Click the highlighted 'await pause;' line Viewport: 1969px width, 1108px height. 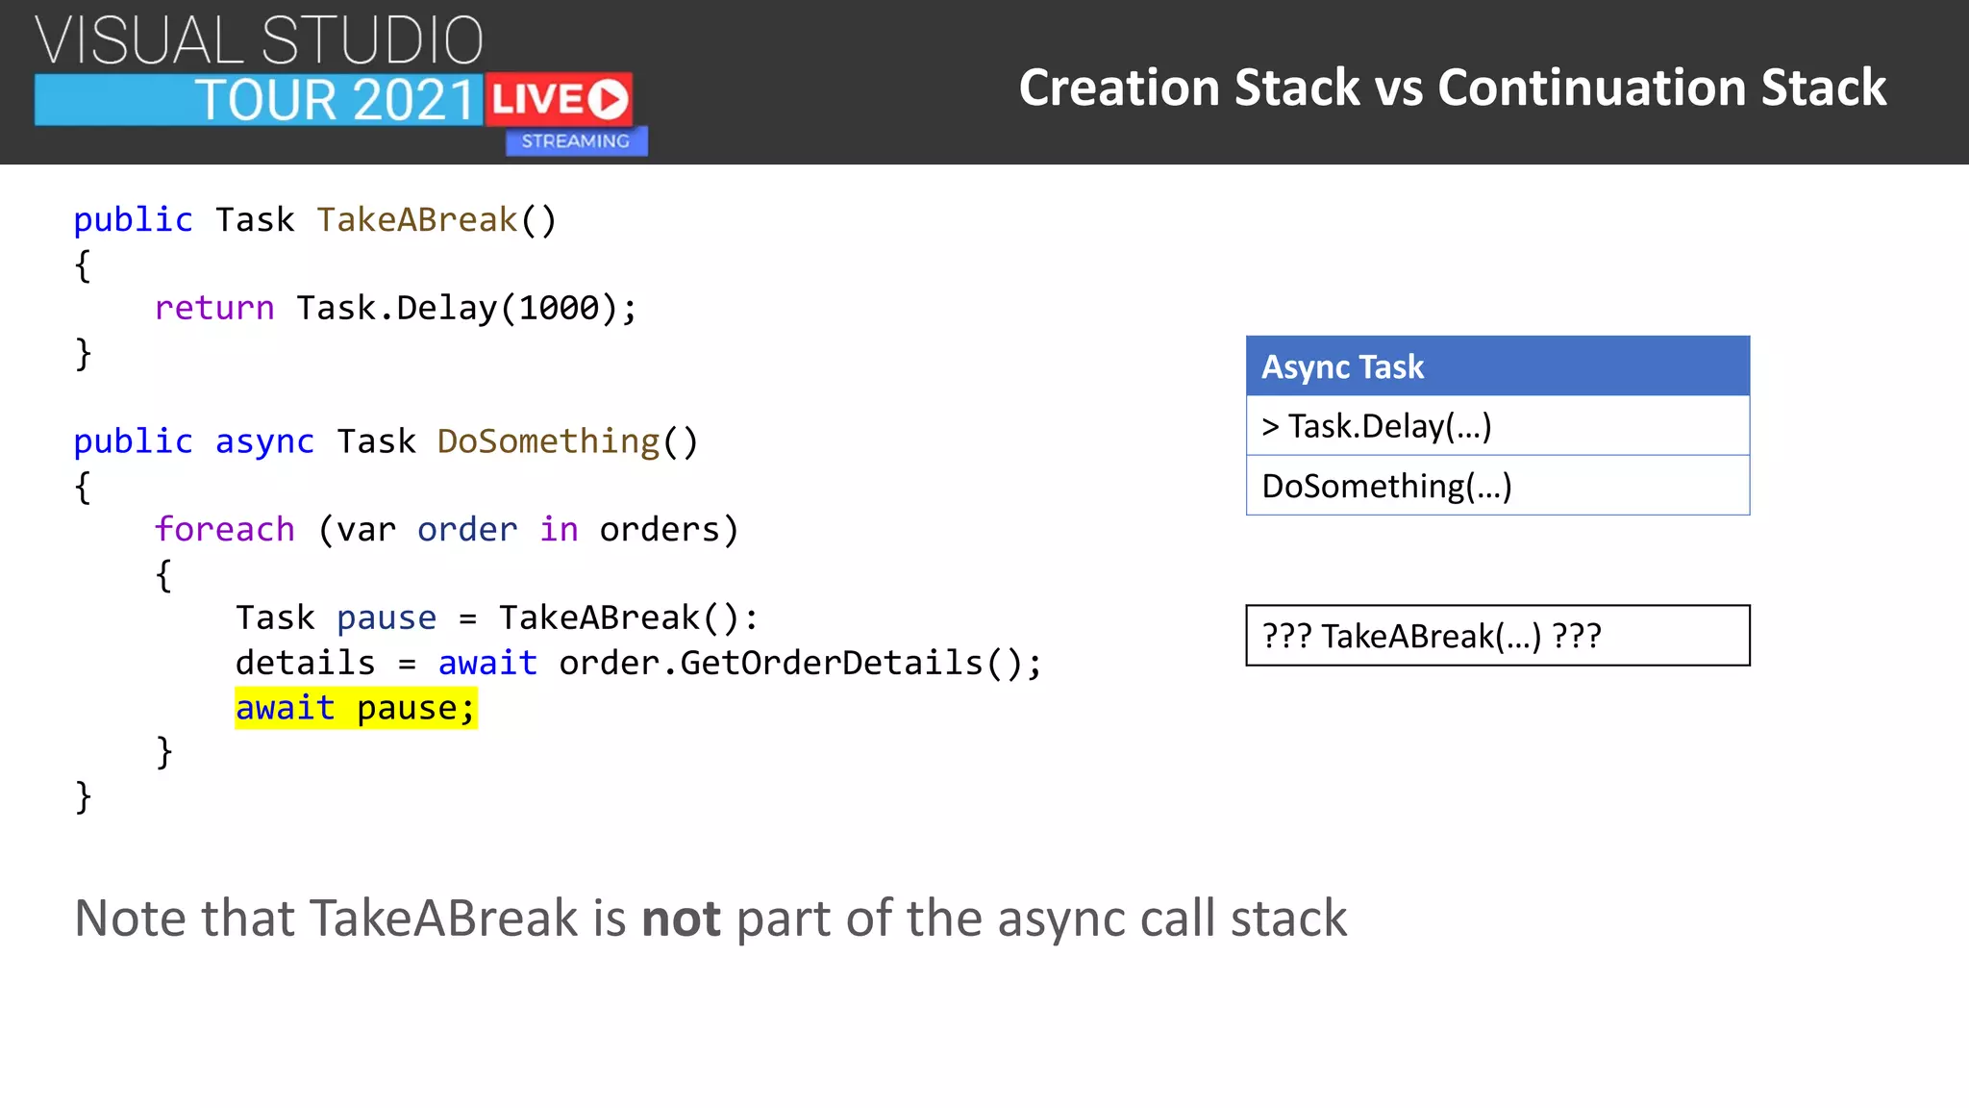pyautogui.click(x=356, y=709)
